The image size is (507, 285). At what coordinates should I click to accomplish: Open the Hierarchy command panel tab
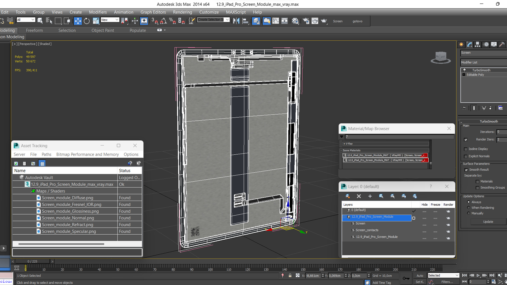(x=477, y=44)
